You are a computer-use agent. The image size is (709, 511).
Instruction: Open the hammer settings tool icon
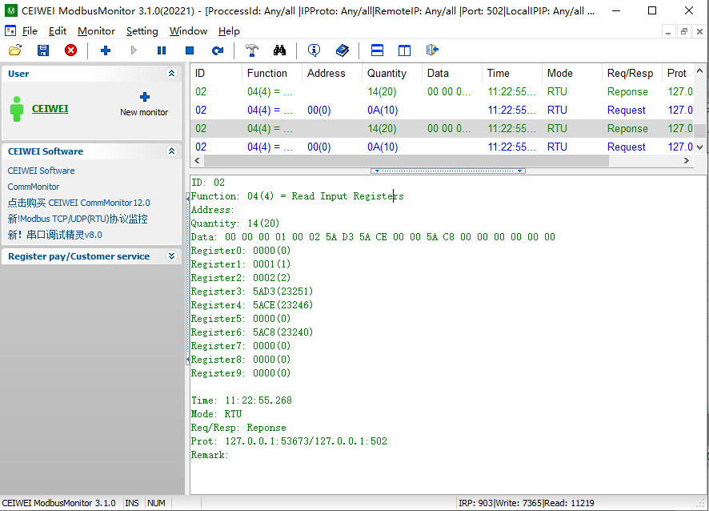(x=252, y=50)
